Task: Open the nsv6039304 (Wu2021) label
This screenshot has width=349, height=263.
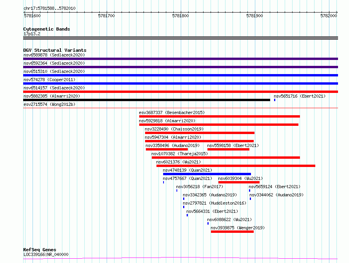Action: (x=240, y=178)
